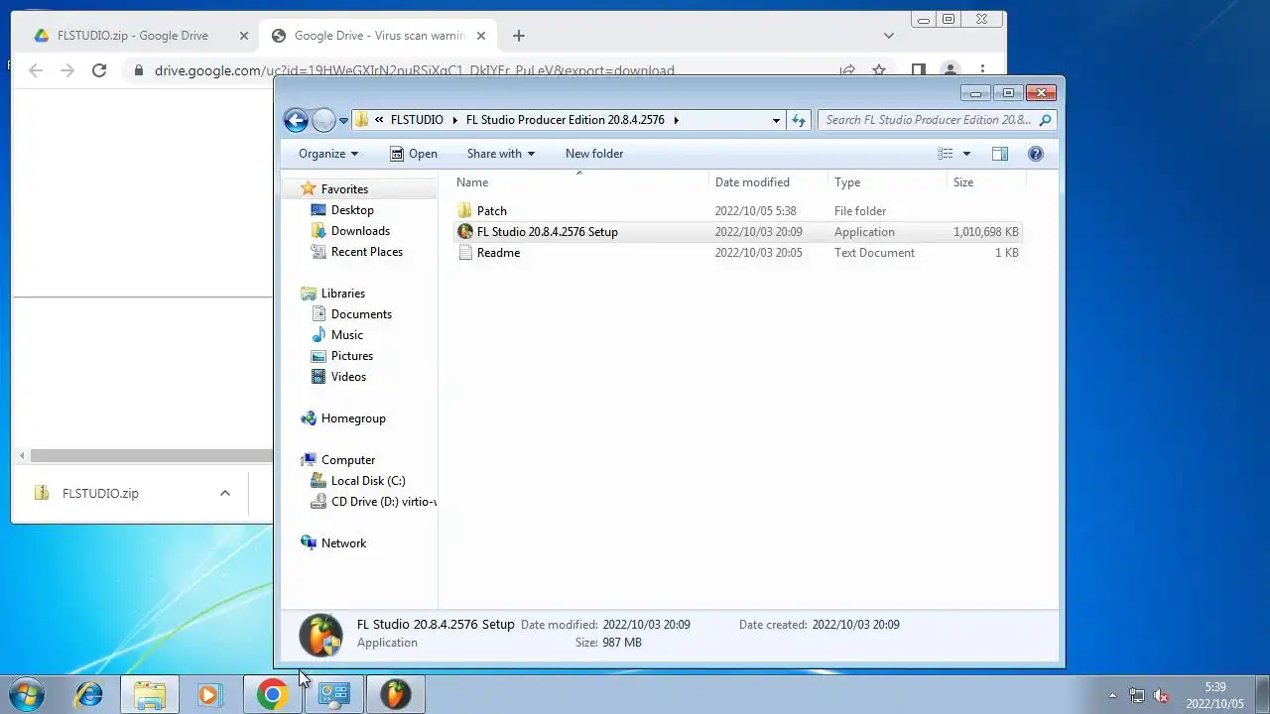Image resolution: width=1270 pixels, height=714 pixels.
Task: Click the Explorer refresh button
Action: (x=799, y=120)
